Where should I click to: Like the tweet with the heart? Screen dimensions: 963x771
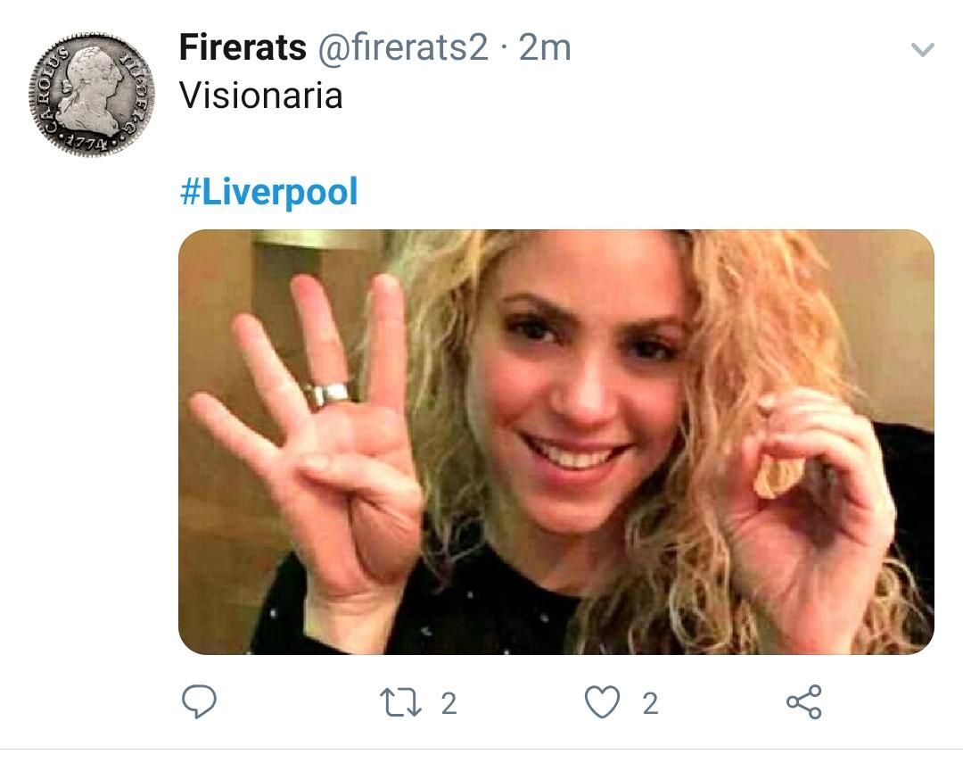pos(602,703)
